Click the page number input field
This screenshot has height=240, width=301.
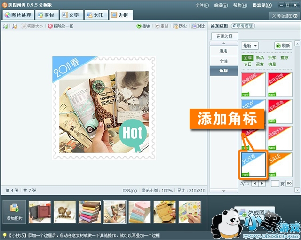(x=275, y=184)
